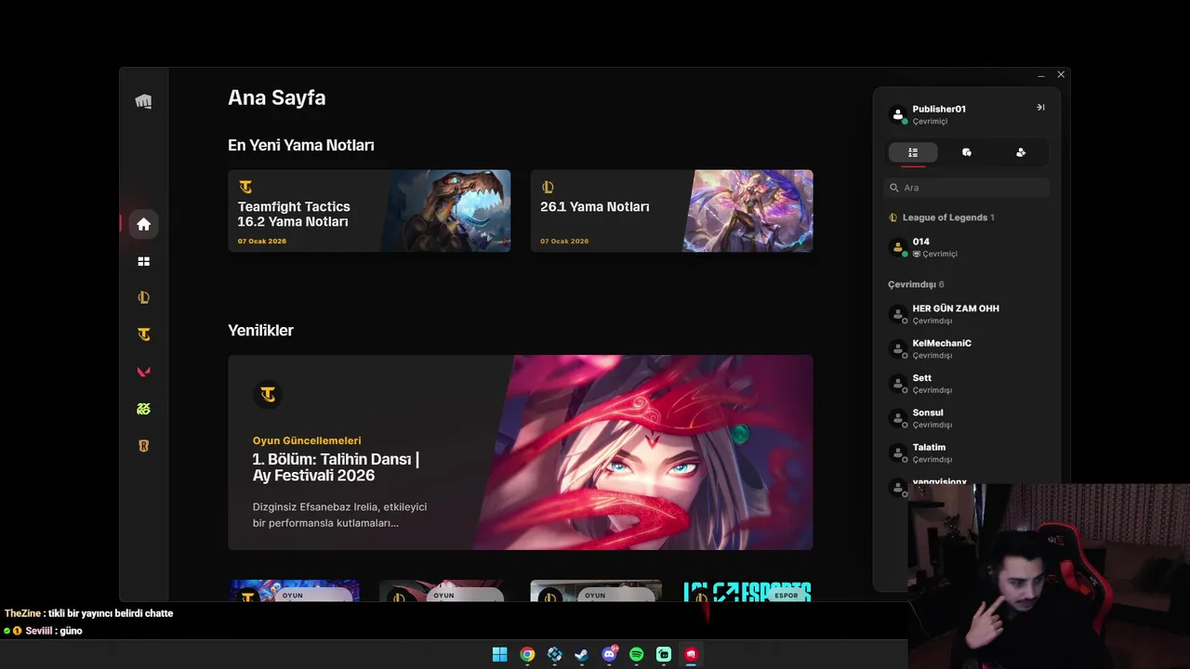Select friend HER GÜN ZAM OHH

[x=967, y=314]
